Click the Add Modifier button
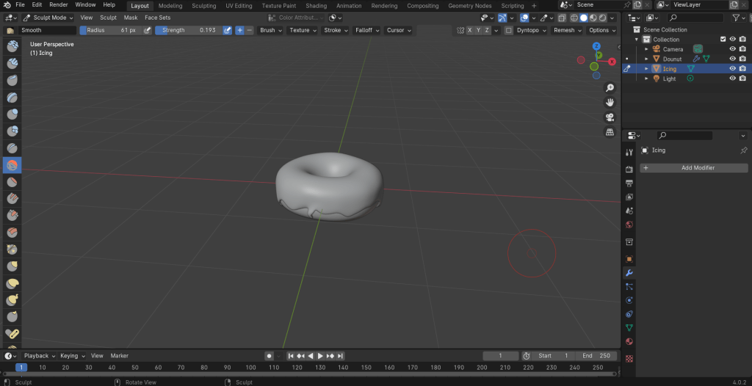The image size is (752, 386). (694, 168)
